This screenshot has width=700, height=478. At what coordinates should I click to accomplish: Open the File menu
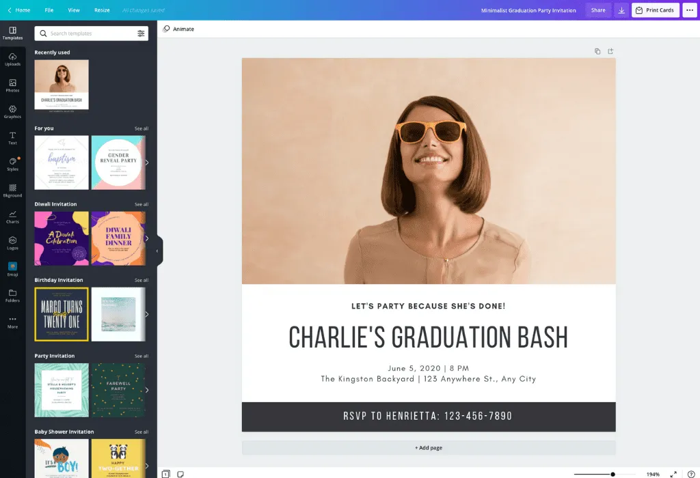point(49,10)
